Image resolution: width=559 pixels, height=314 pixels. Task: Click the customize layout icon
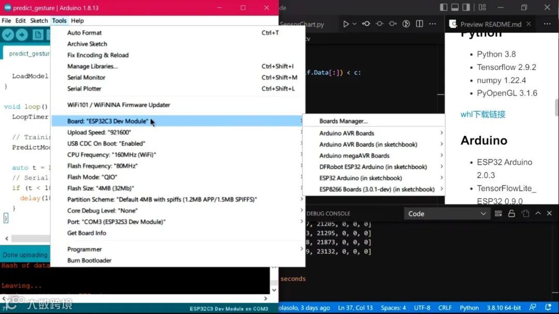(x=482, y=7)
